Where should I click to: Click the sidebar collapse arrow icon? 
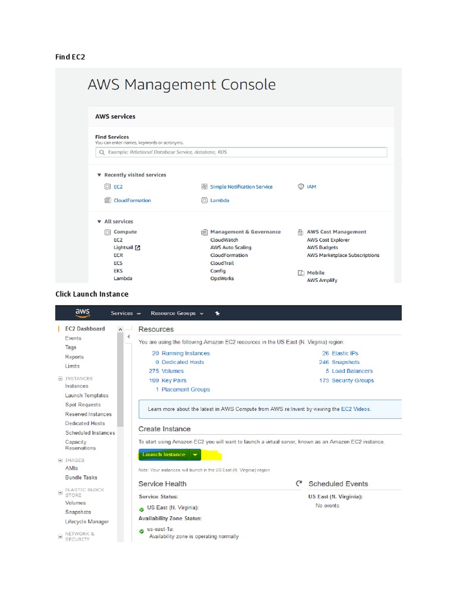129,337
